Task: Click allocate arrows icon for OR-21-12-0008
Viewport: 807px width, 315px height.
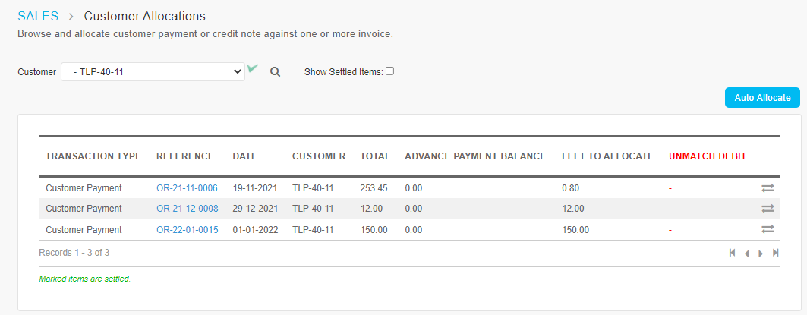Action: tap(768, 209)
